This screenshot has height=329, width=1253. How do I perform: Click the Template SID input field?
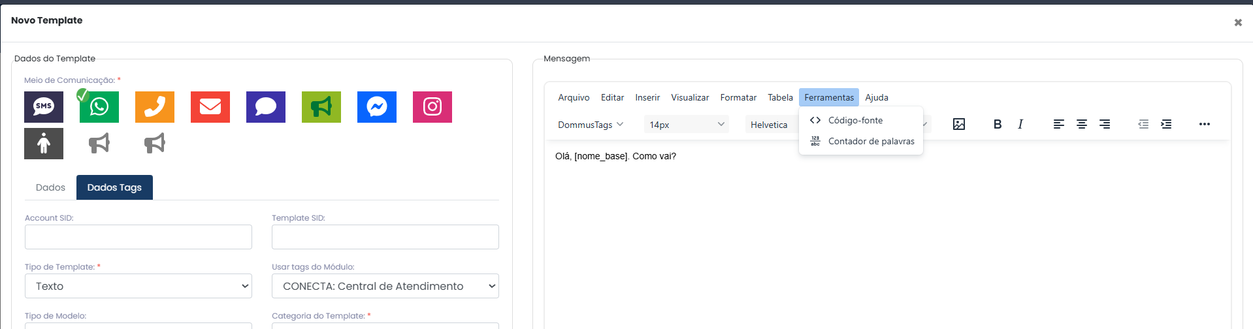coord(385,237)
